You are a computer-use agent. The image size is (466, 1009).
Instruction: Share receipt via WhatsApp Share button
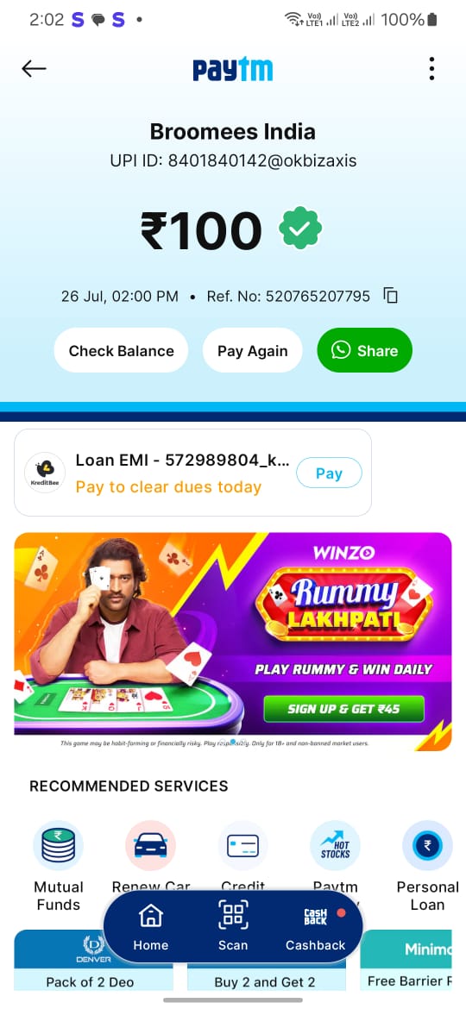tap(364, 351)
